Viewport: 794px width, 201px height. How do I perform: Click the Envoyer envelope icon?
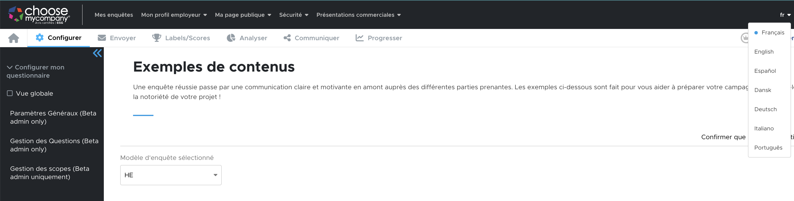(x=102, y=38)
